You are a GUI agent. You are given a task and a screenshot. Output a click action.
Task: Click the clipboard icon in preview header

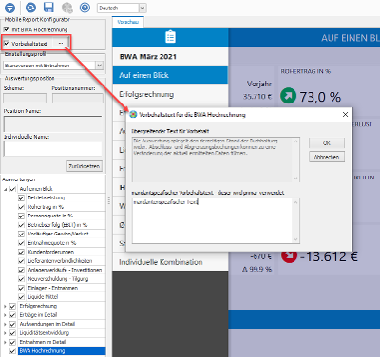pos(170,37)
